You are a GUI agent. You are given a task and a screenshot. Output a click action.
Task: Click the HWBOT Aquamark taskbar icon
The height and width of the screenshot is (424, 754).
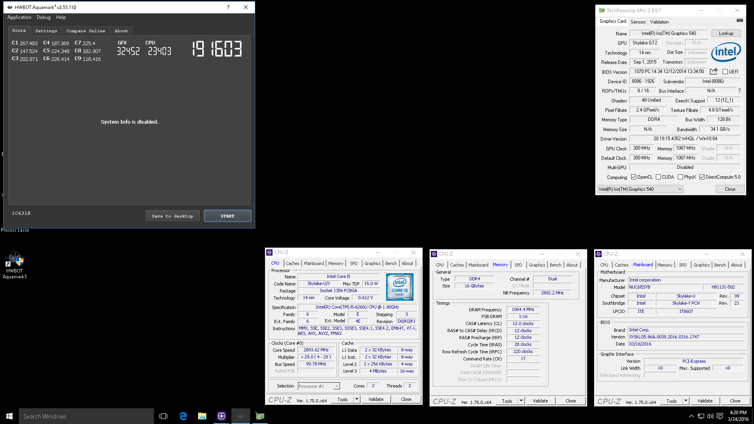[241, 416]
